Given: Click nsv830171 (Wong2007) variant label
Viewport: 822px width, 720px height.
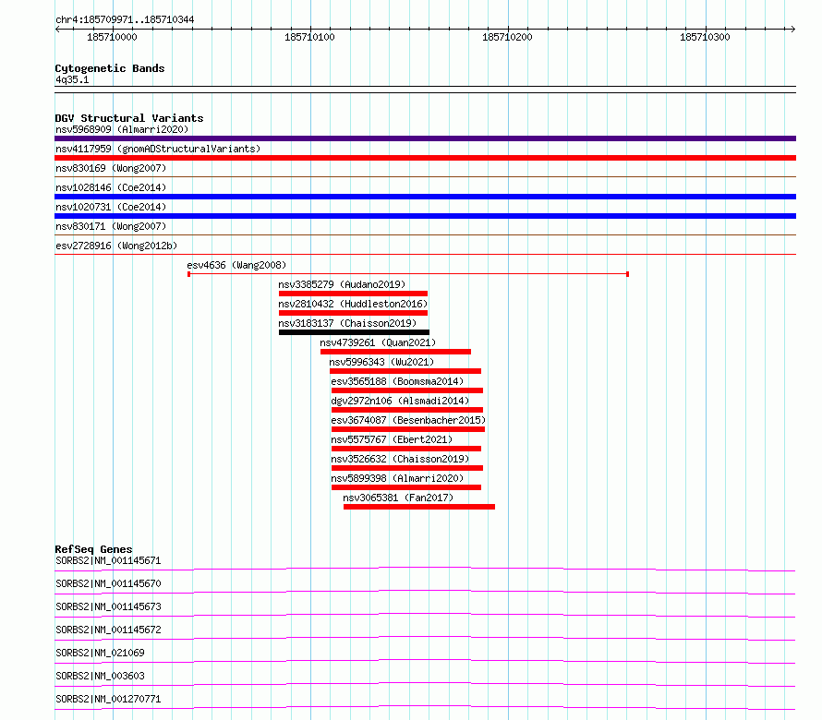Looking at the screenshot, I should [111, 226].
